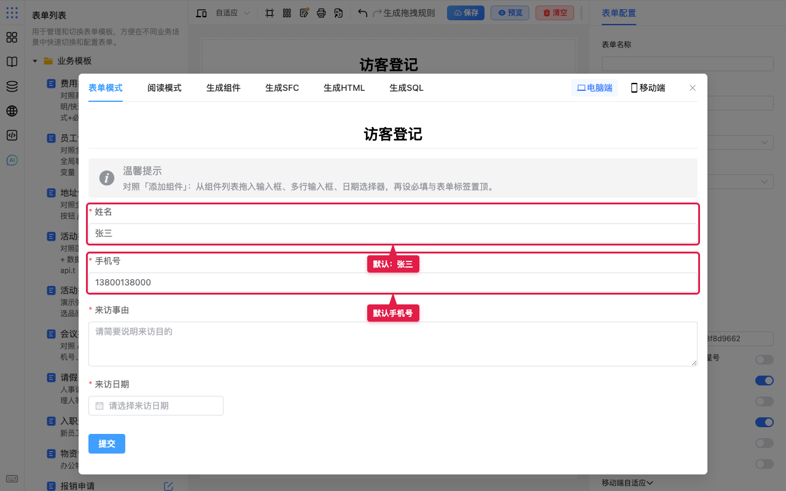Click the 手机号 input field
The width and height of the screenshot is (786, 491).
(x=393, y=282)
